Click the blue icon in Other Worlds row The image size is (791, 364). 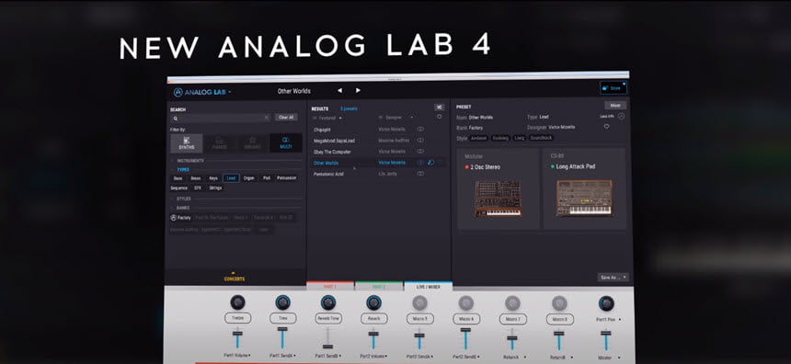[431, 163]
